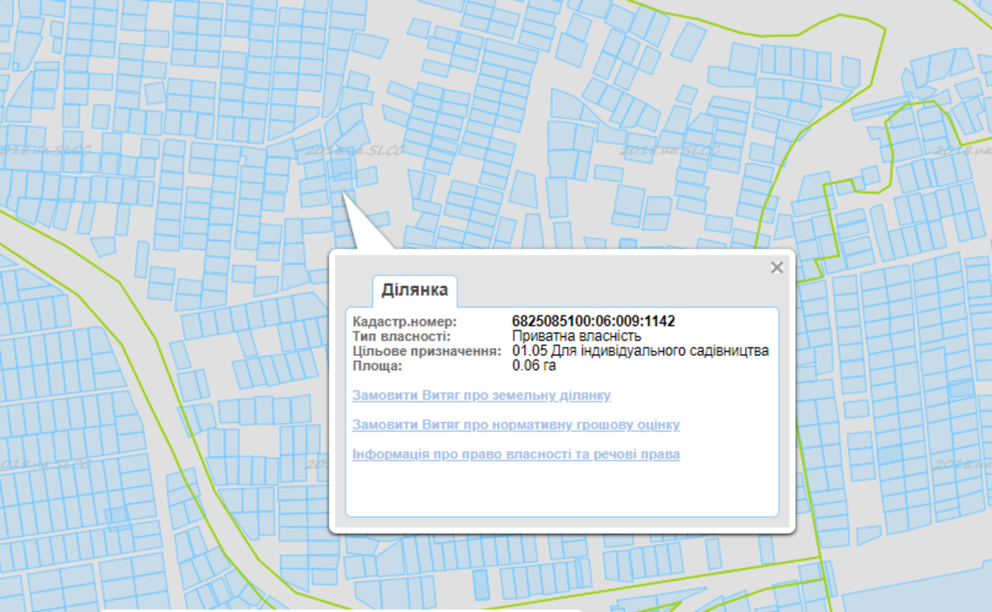This screenshot has width=992, height=612.
Task: Click the Цільове призначення label
Action: tap(426, 351)
